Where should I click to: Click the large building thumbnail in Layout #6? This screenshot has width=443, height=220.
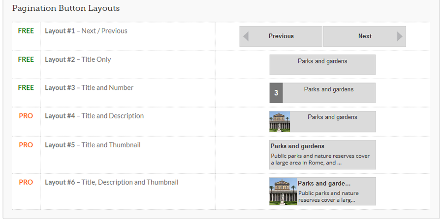[283, 191]
